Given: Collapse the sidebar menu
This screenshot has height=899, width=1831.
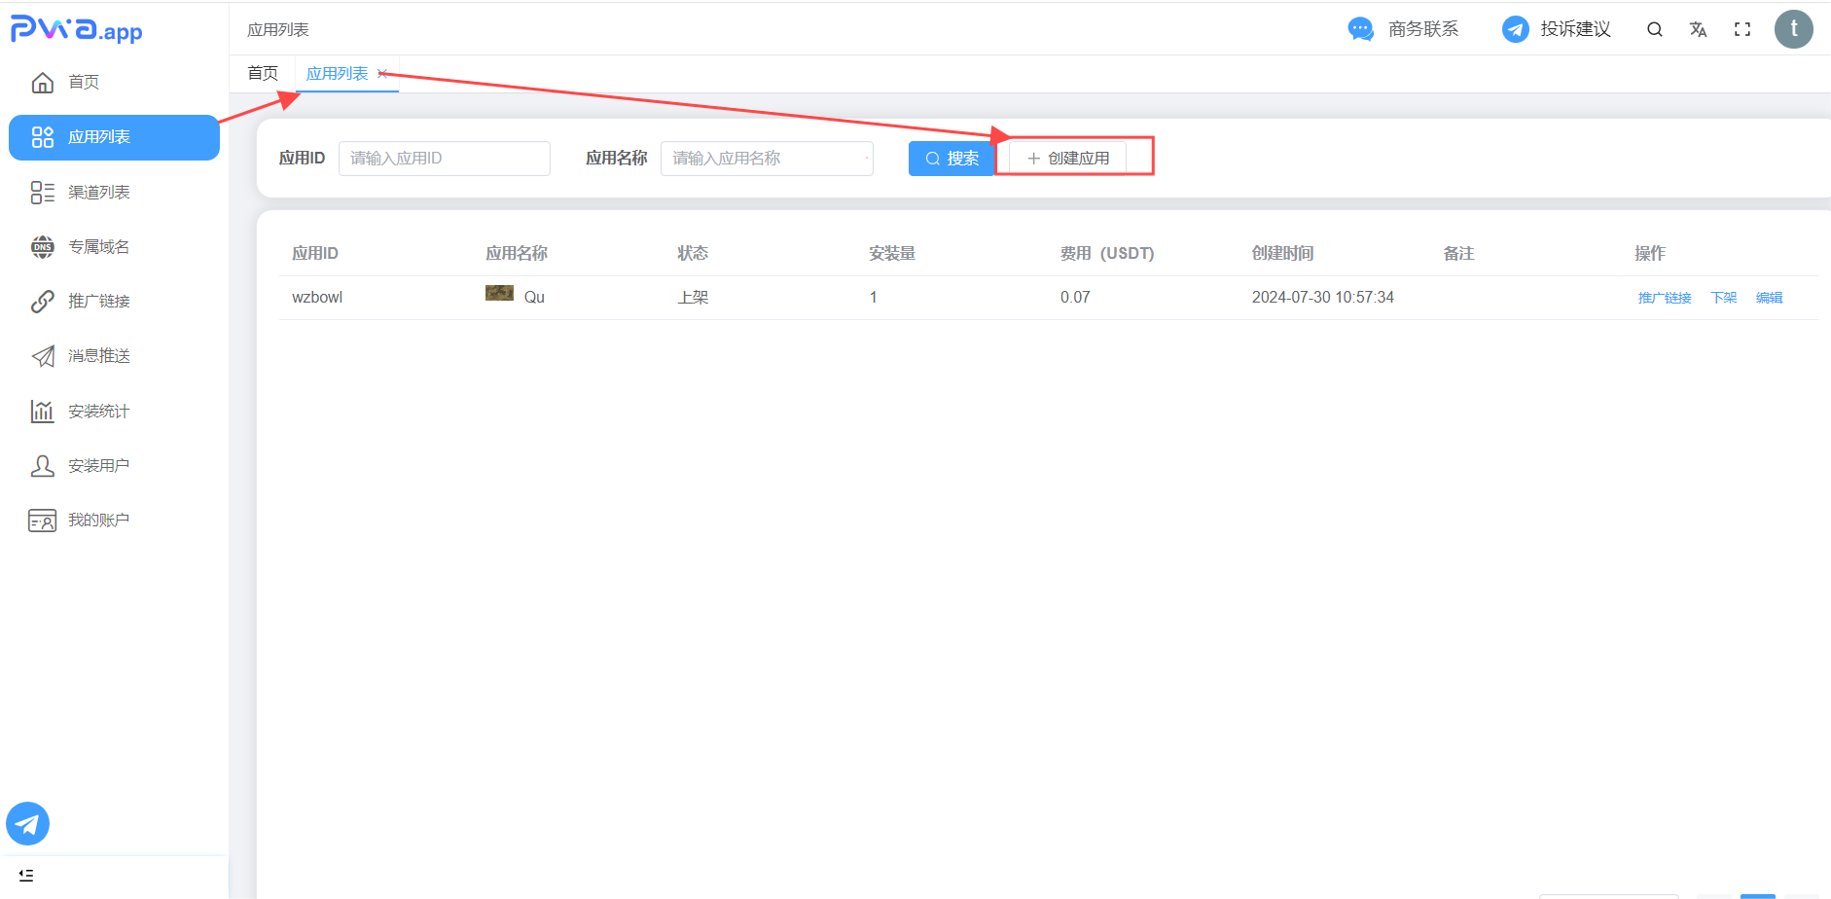Looking at the screenshot, I should coord(26,876).
